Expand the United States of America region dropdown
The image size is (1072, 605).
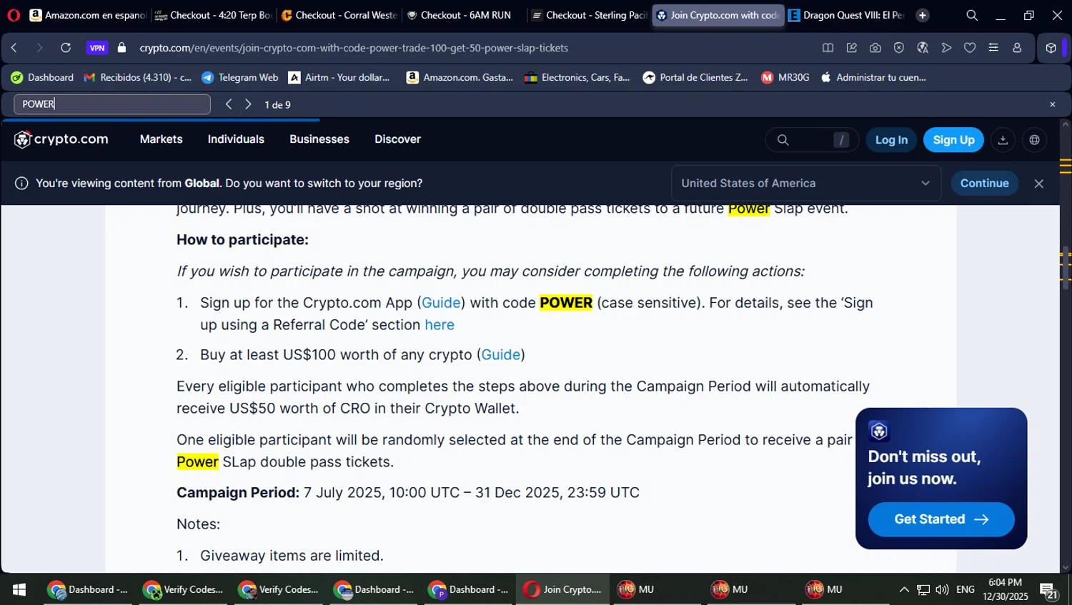pyautogui.click(x=806, y=184)
